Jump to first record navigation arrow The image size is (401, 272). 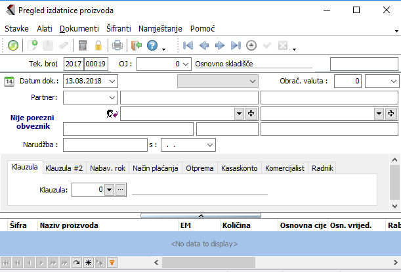pos(188,45)
